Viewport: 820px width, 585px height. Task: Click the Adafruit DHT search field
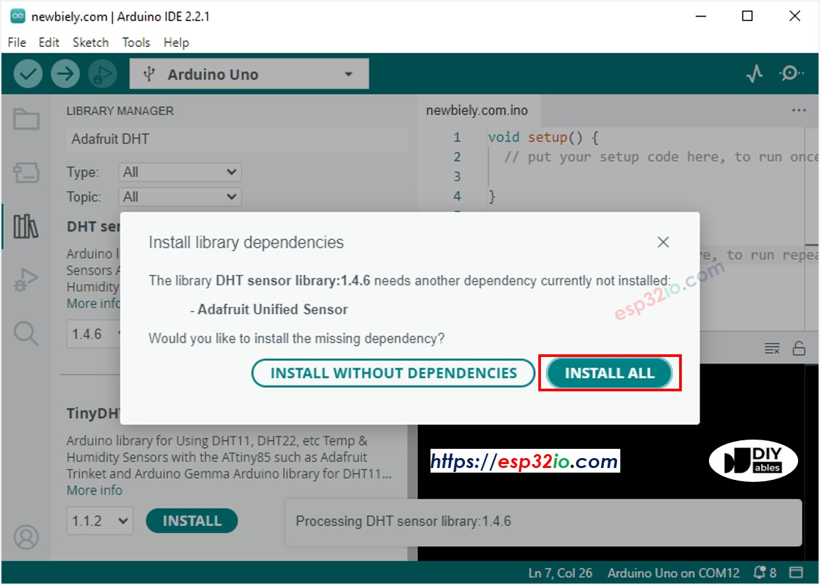tap(236, 139)
